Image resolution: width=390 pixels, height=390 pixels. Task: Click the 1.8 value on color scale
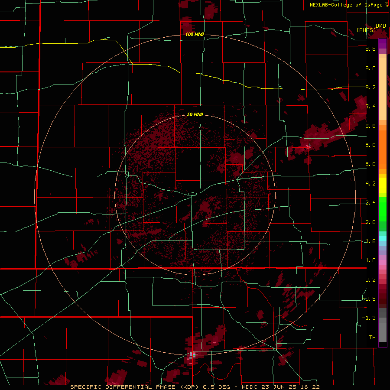[370, 241]
